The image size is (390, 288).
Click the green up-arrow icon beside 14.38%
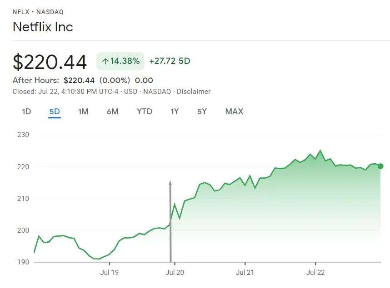click(105, 61)
